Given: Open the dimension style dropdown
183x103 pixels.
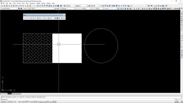Looking at the screenshot, I should 83,6.
